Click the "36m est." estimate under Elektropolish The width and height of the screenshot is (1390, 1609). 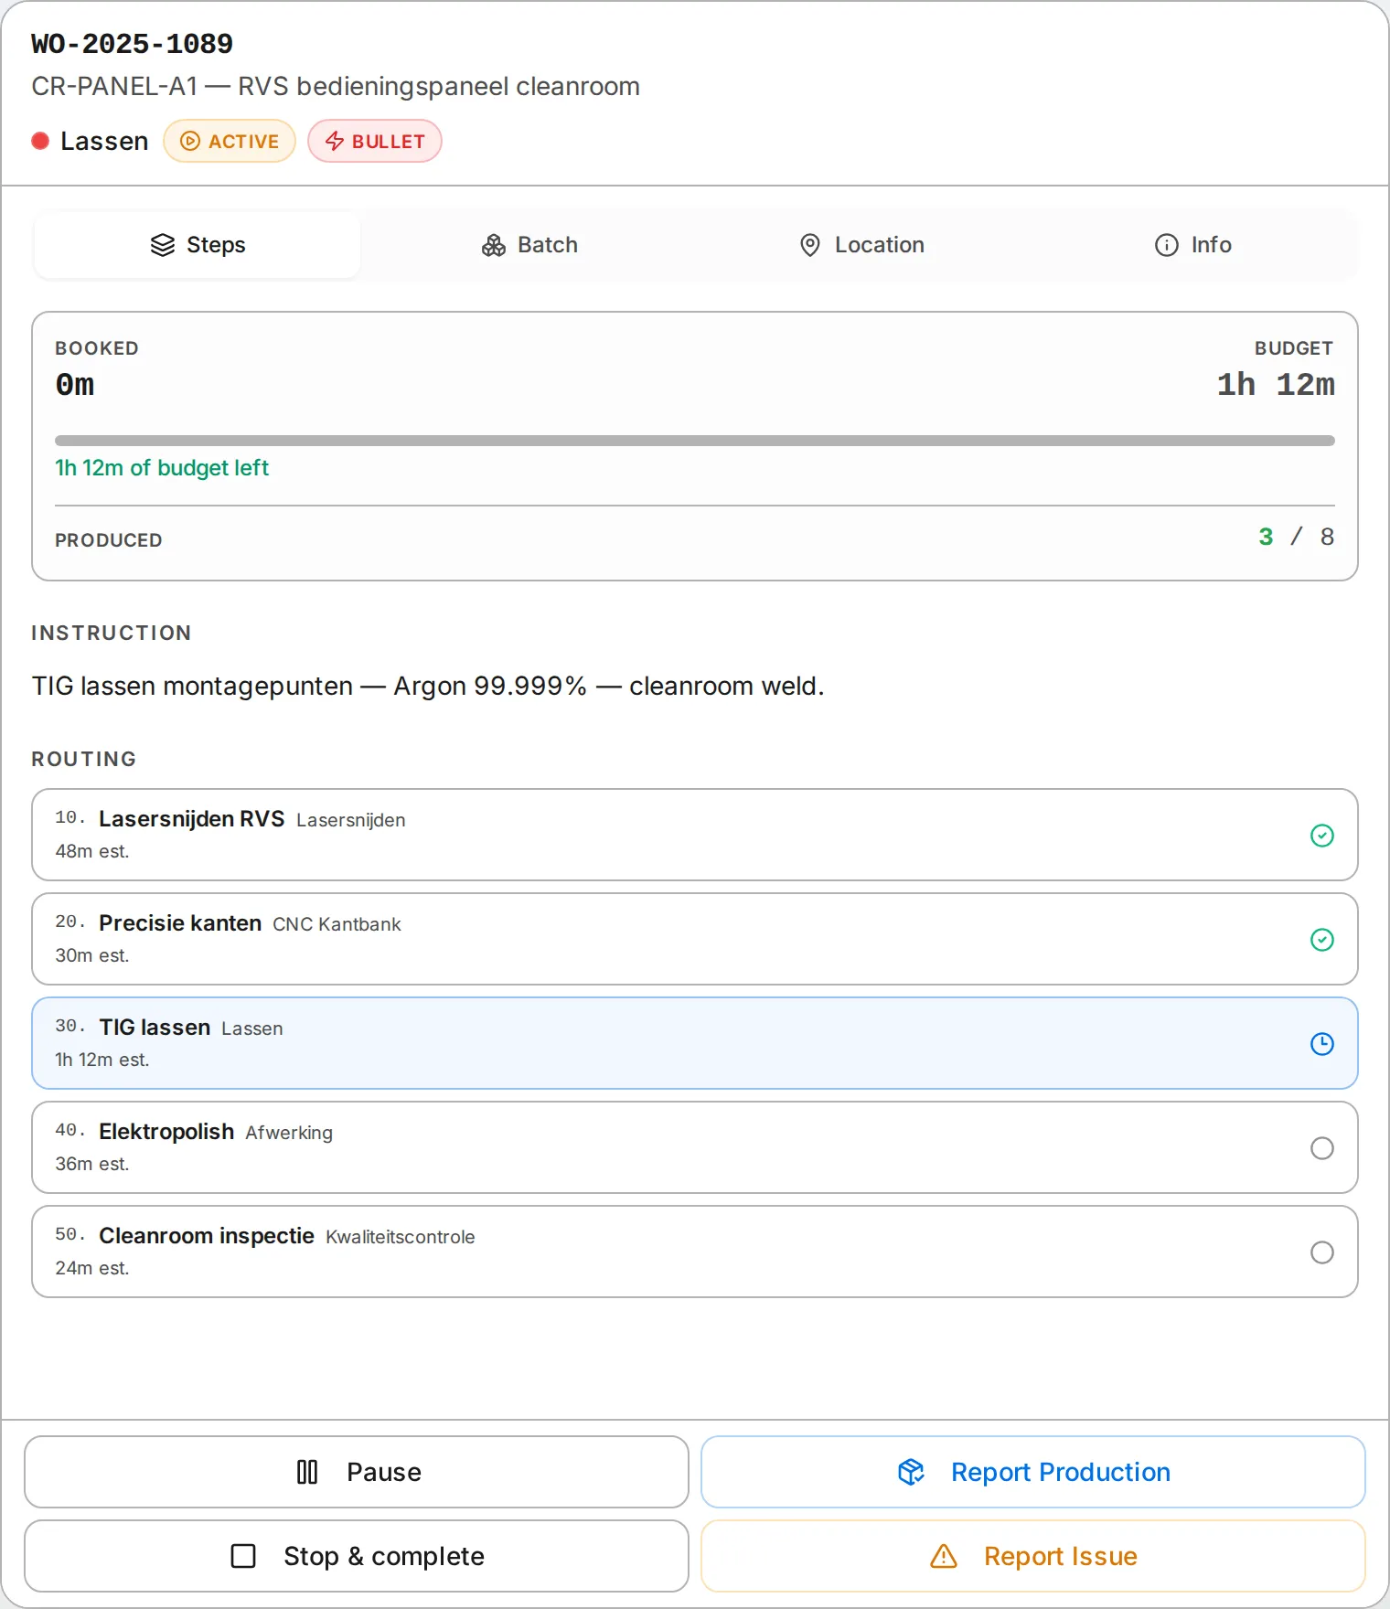tap(92, 1164)
